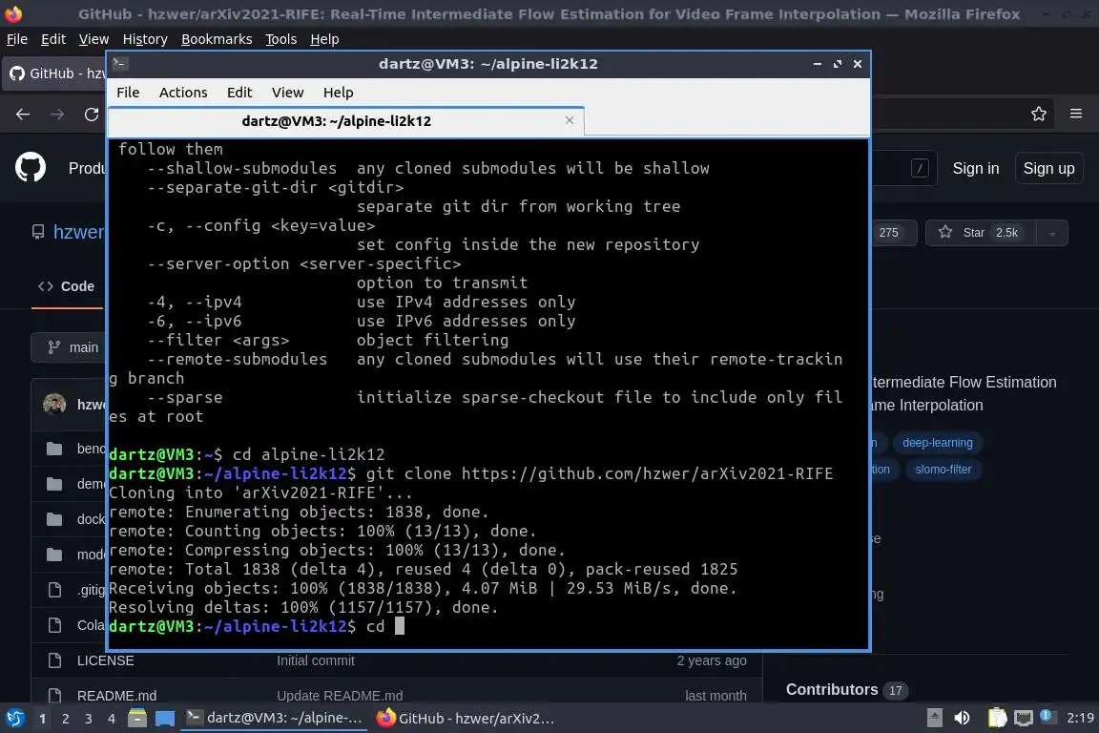Screen dimensions: 1099x733
Task: Click the hzwer avatar thumbnail
Action: (x=54, y=404)
